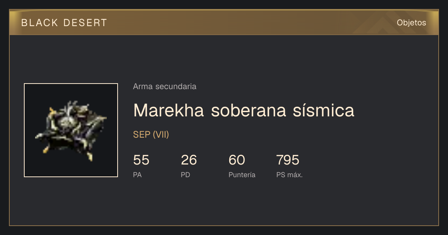Click the golden spike on the Marekha icon's left
This screenshot has width=448, height=235.
click(x=51, y=110)
